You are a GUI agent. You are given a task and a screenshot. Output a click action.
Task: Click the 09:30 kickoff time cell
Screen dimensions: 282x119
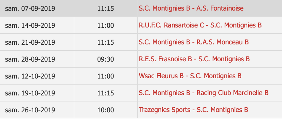coord(106,59)
